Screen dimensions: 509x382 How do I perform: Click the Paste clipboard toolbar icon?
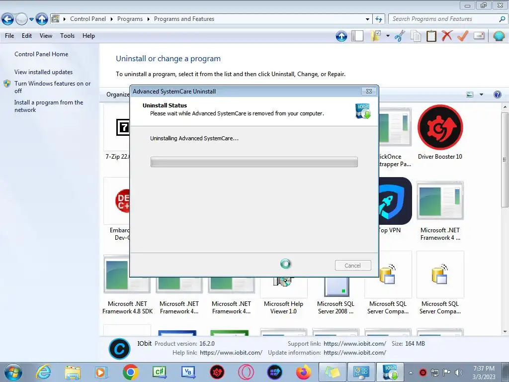click(x=431, y=36)
